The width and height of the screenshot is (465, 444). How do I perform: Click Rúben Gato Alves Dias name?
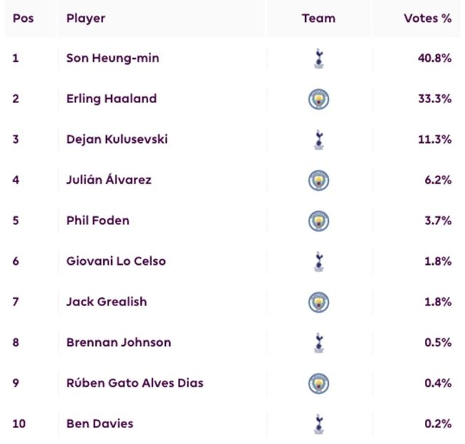coord(134,383)
